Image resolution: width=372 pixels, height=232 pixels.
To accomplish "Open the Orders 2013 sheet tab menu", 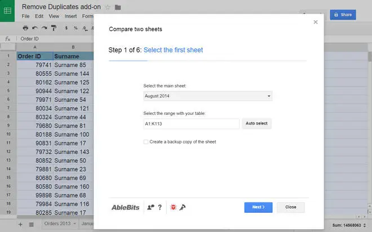I will coord(74,224).
